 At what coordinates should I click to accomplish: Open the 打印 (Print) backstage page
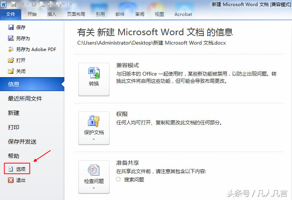pos(14,127)
